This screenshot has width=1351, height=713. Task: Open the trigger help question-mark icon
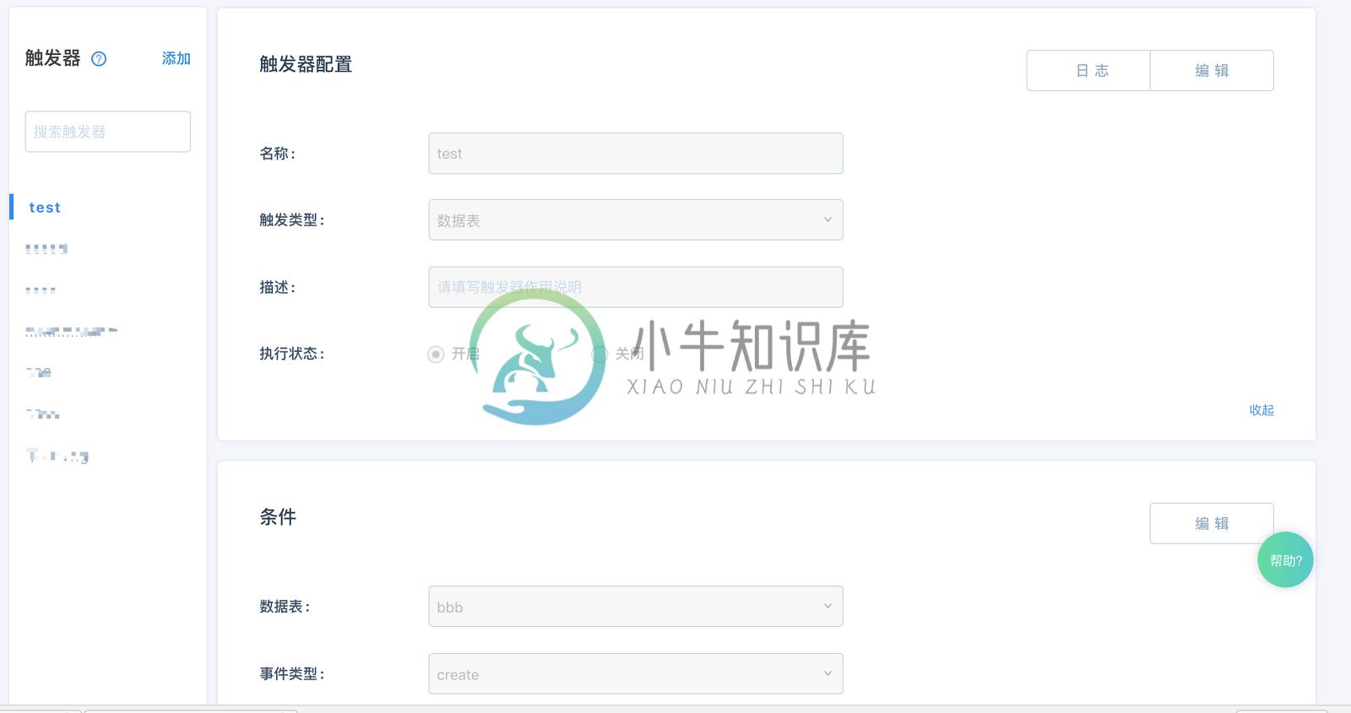[99, 59]
